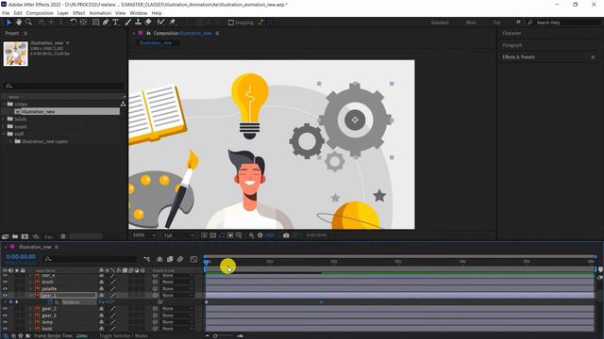Select the Hand tool
The width and height of the screenshot is (604, 339).
point(19,23)
